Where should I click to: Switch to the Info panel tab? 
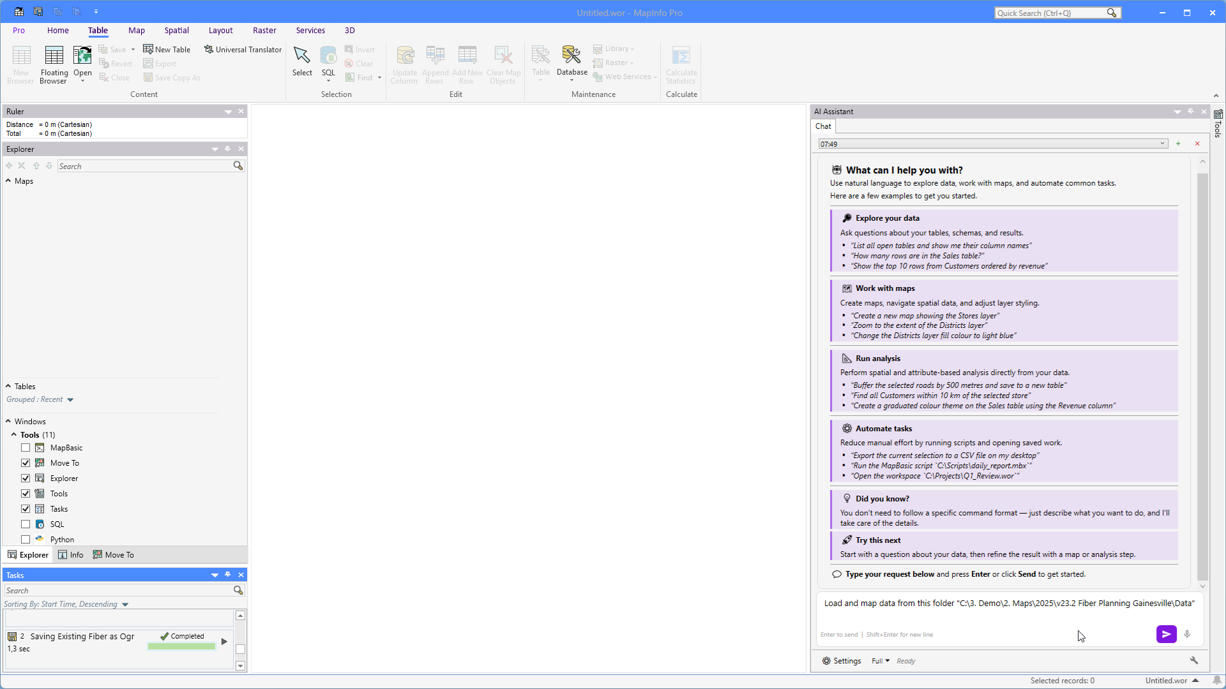pyautogui.click(x=71, y=554)
